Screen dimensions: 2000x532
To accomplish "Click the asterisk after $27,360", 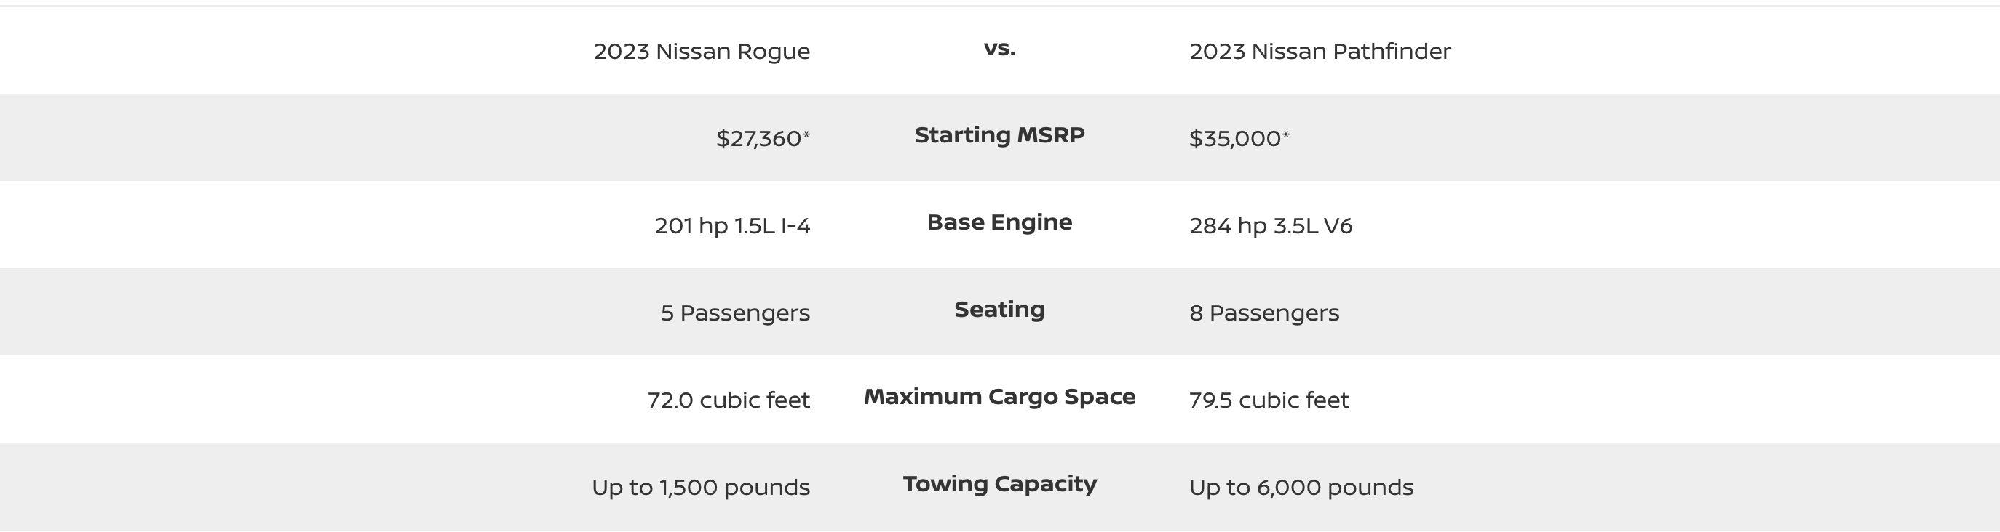I will click(x=806, y=135).
